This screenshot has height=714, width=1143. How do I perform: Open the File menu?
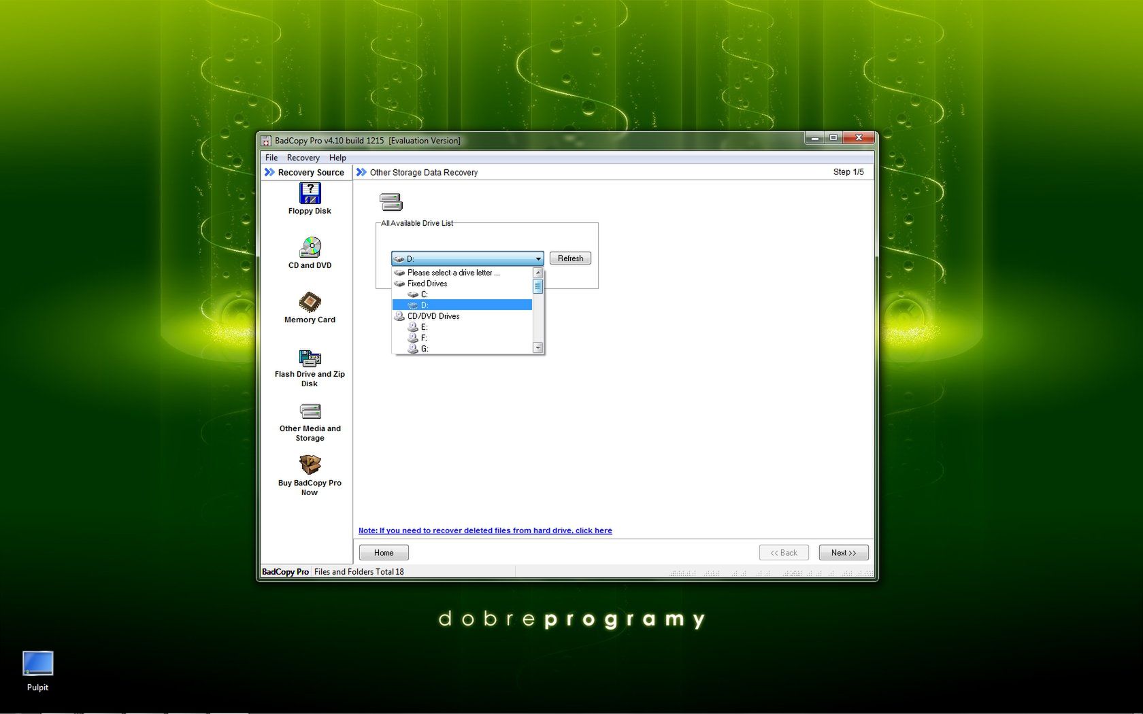(271, 158)
